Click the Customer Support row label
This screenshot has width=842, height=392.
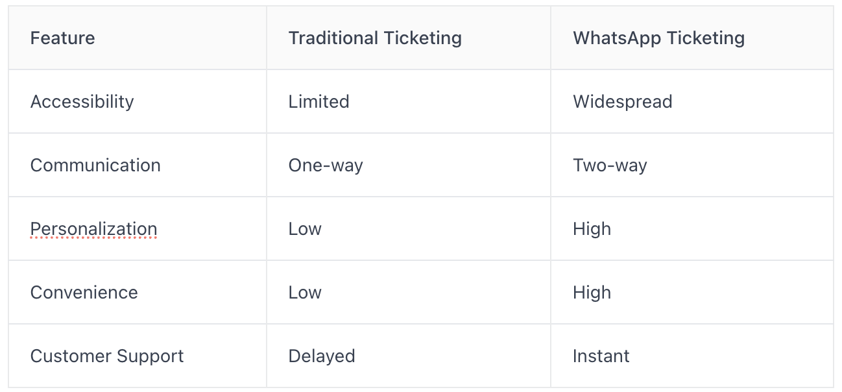(107, 356)
